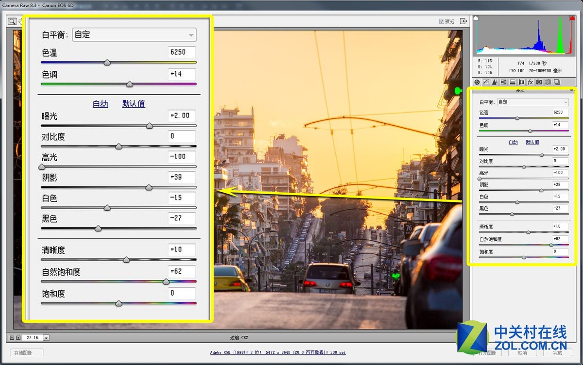
Task: Select the Zoom magnifier tool
Action: click(x=11, y=21)
